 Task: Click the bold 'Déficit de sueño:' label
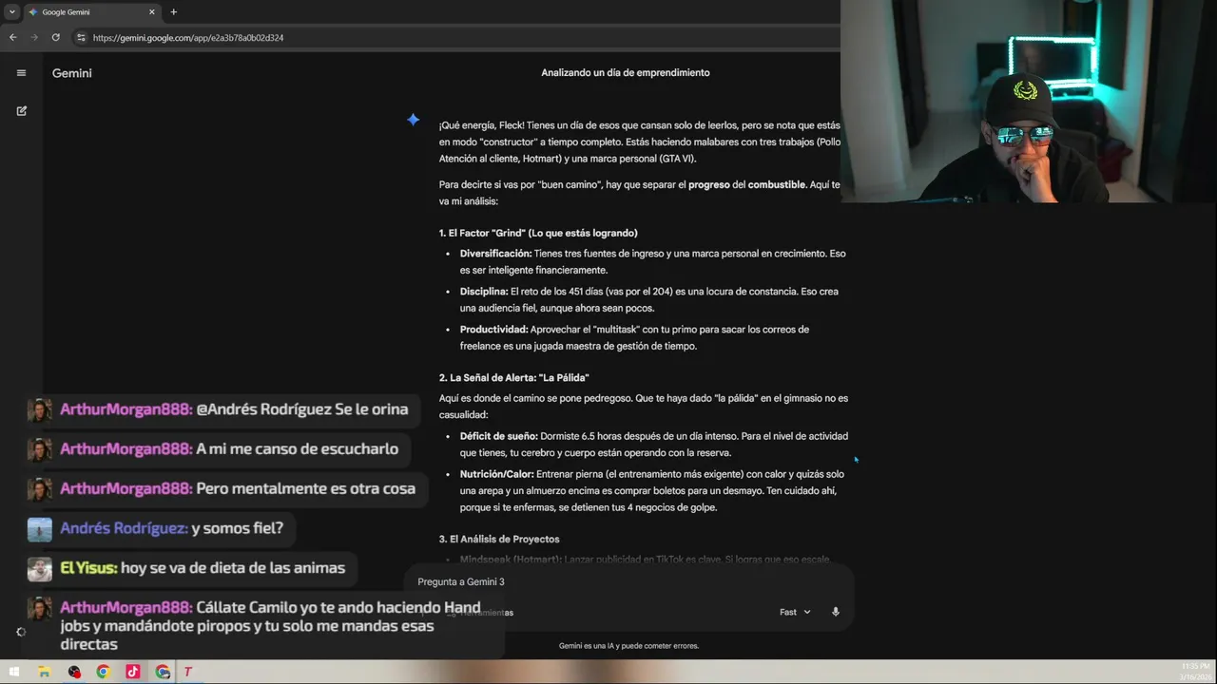498,436
